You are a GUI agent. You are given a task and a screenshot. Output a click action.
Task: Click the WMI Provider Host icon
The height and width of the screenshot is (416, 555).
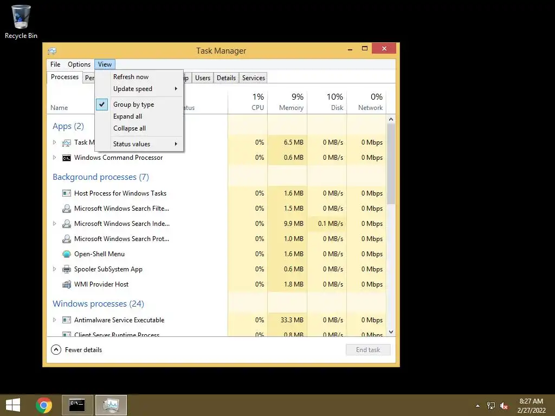pos(67,284)
